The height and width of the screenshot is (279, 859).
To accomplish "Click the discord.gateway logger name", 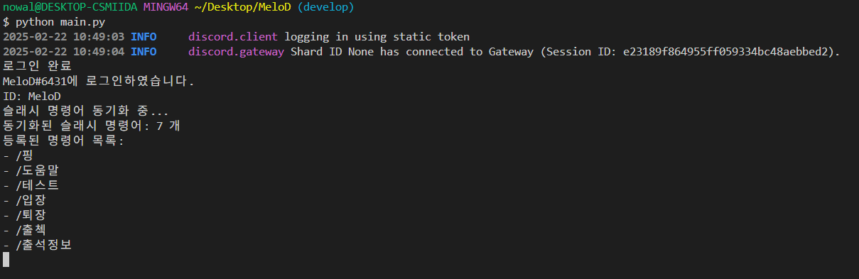I will [237, 52].
